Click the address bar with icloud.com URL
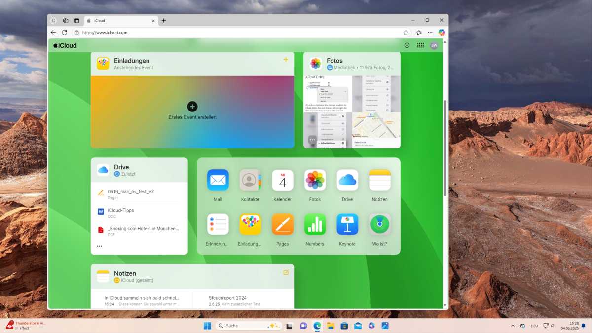The image size is (592, 333). click(x=237, y=33)
